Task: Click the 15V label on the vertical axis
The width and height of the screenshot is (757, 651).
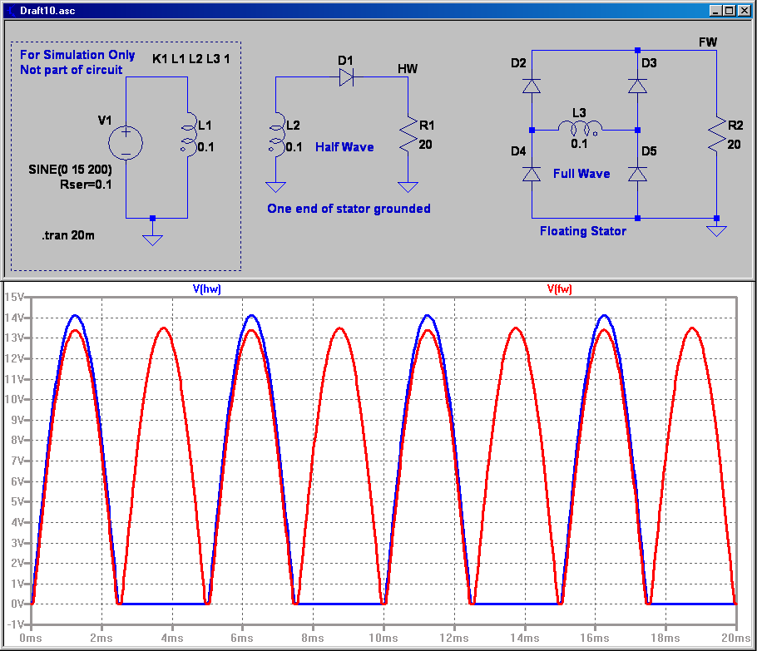Action: point(14,297)
